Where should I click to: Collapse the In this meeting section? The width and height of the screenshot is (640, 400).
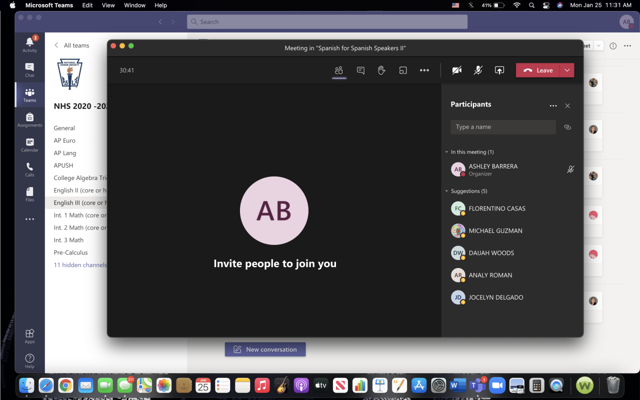click(447, 152)
